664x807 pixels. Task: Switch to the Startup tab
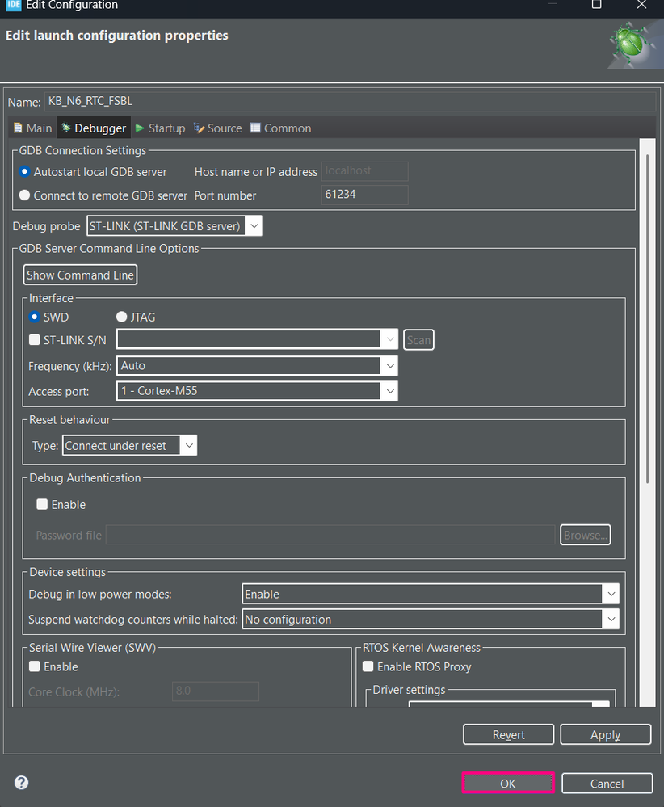pyautogui.click(x=160, y=128)
